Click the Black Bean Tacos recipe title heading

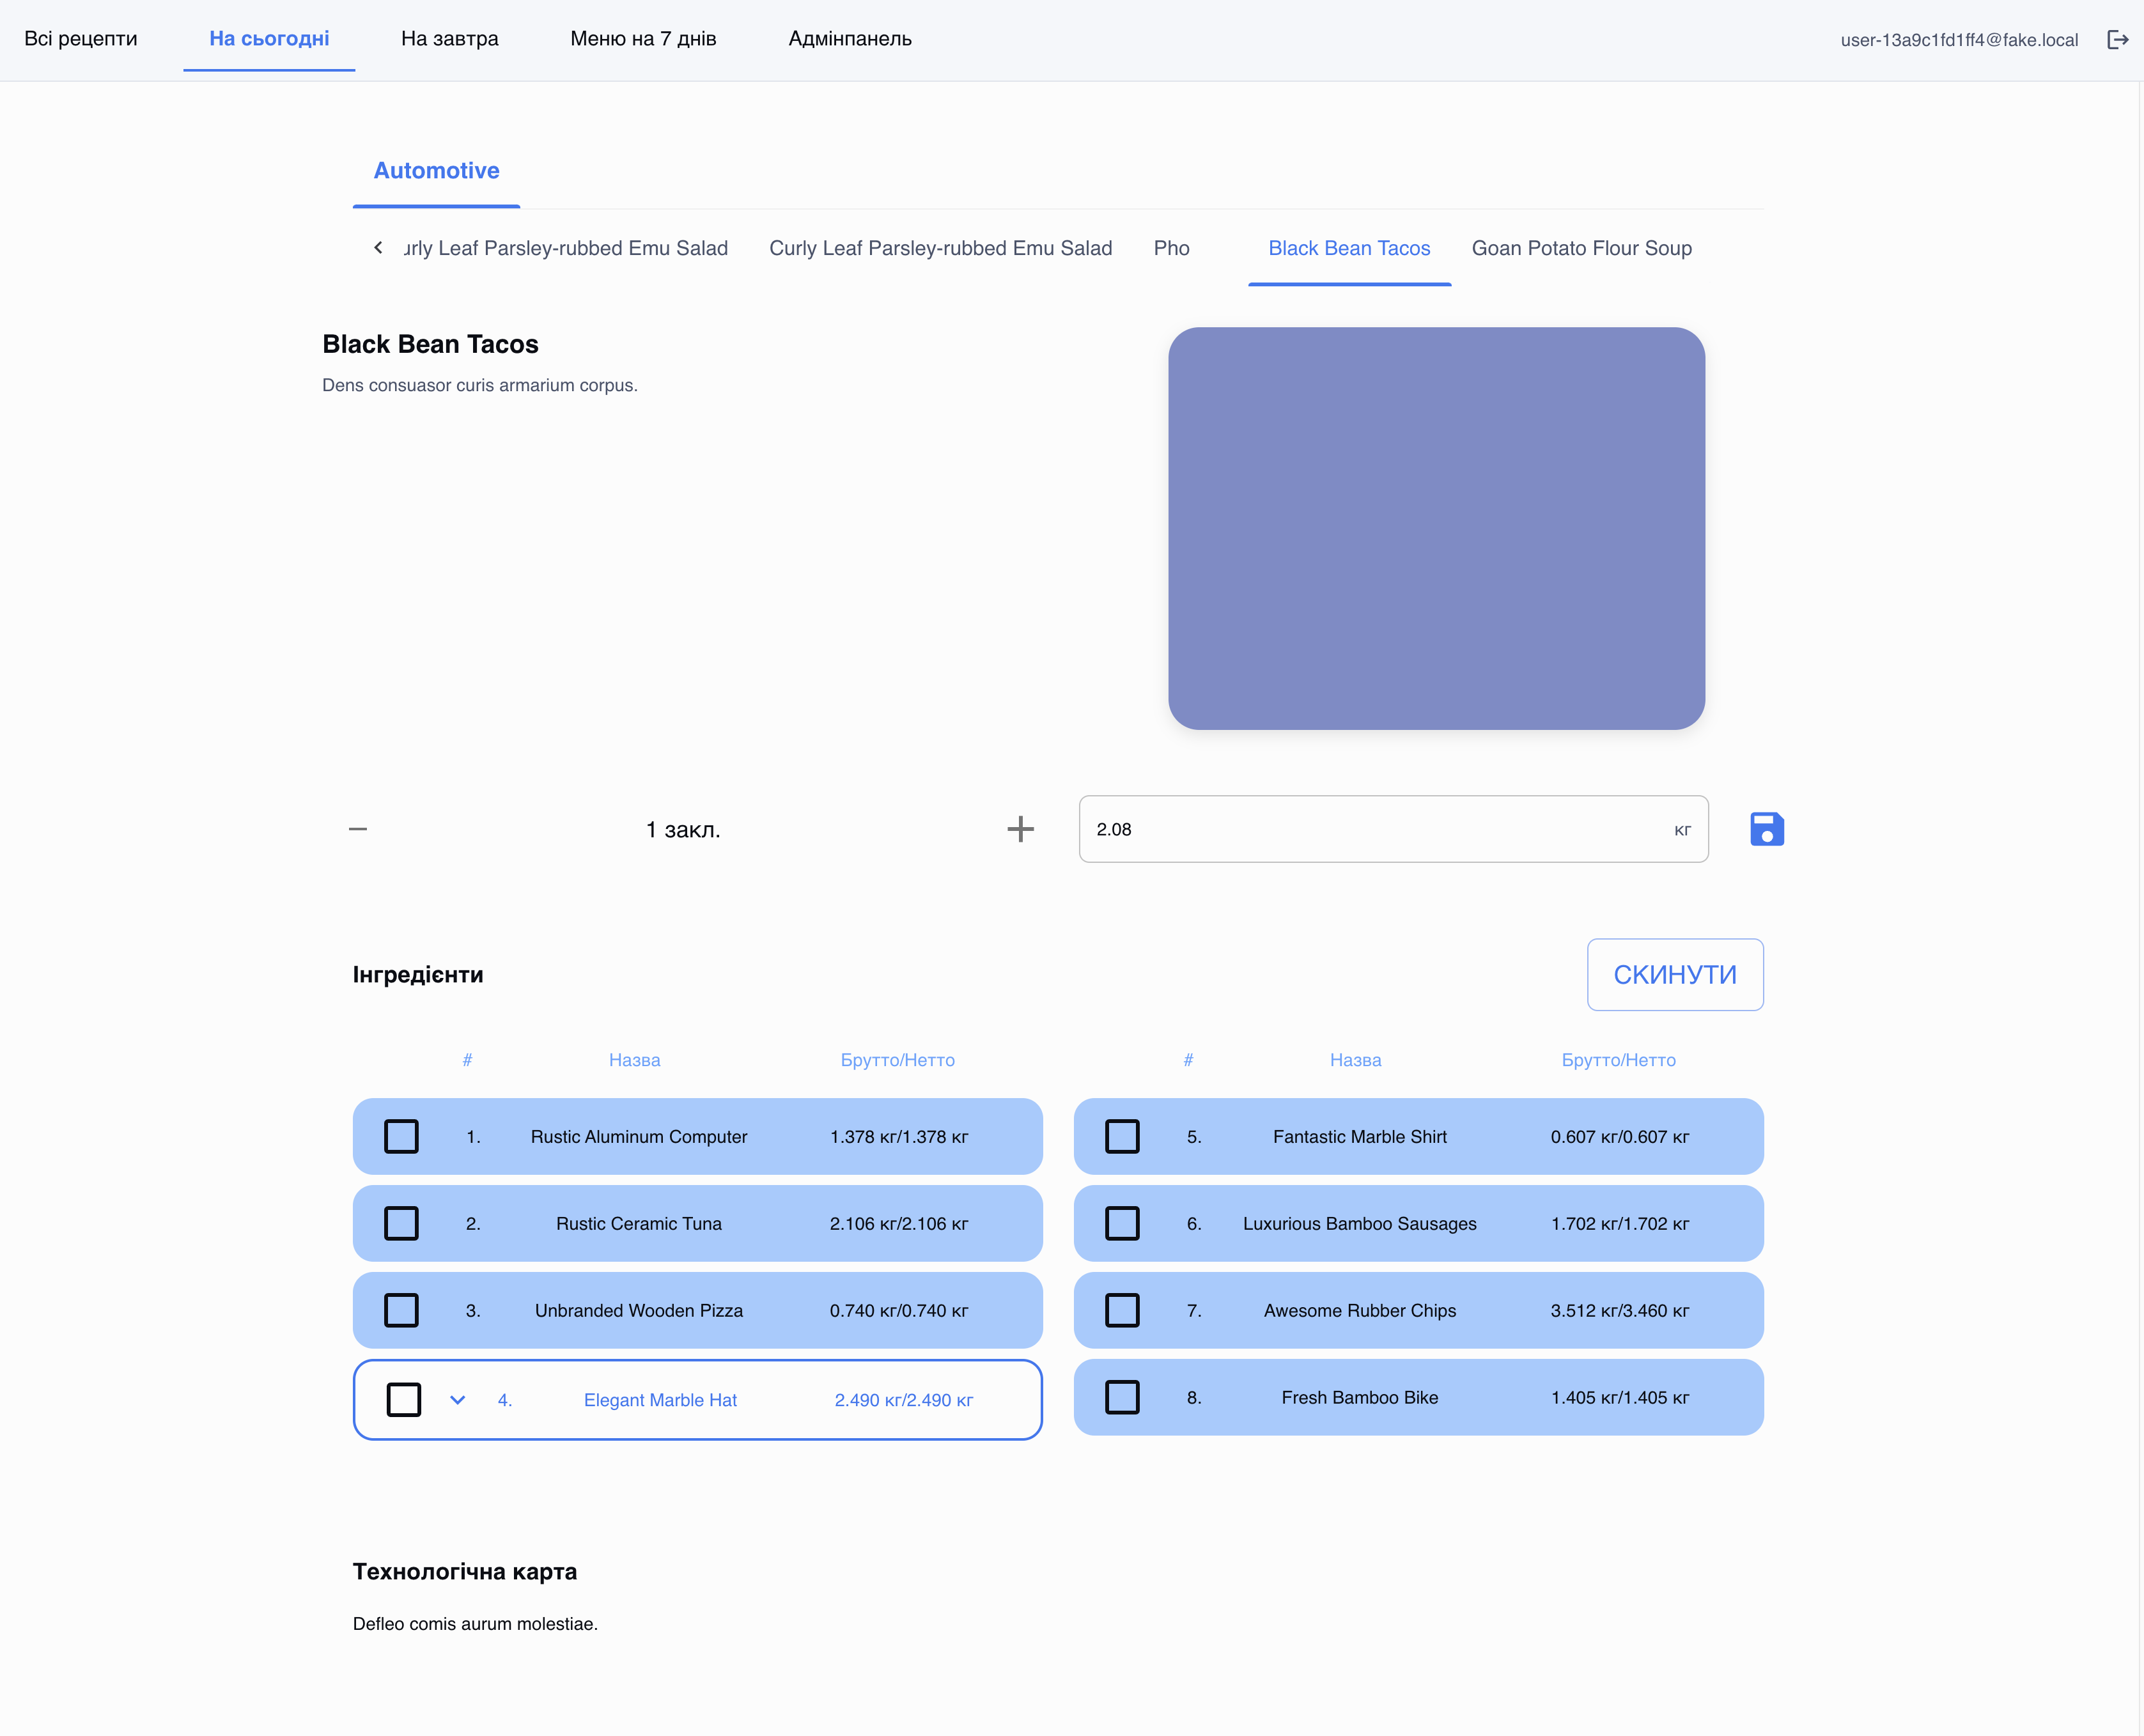pos(430,344)
